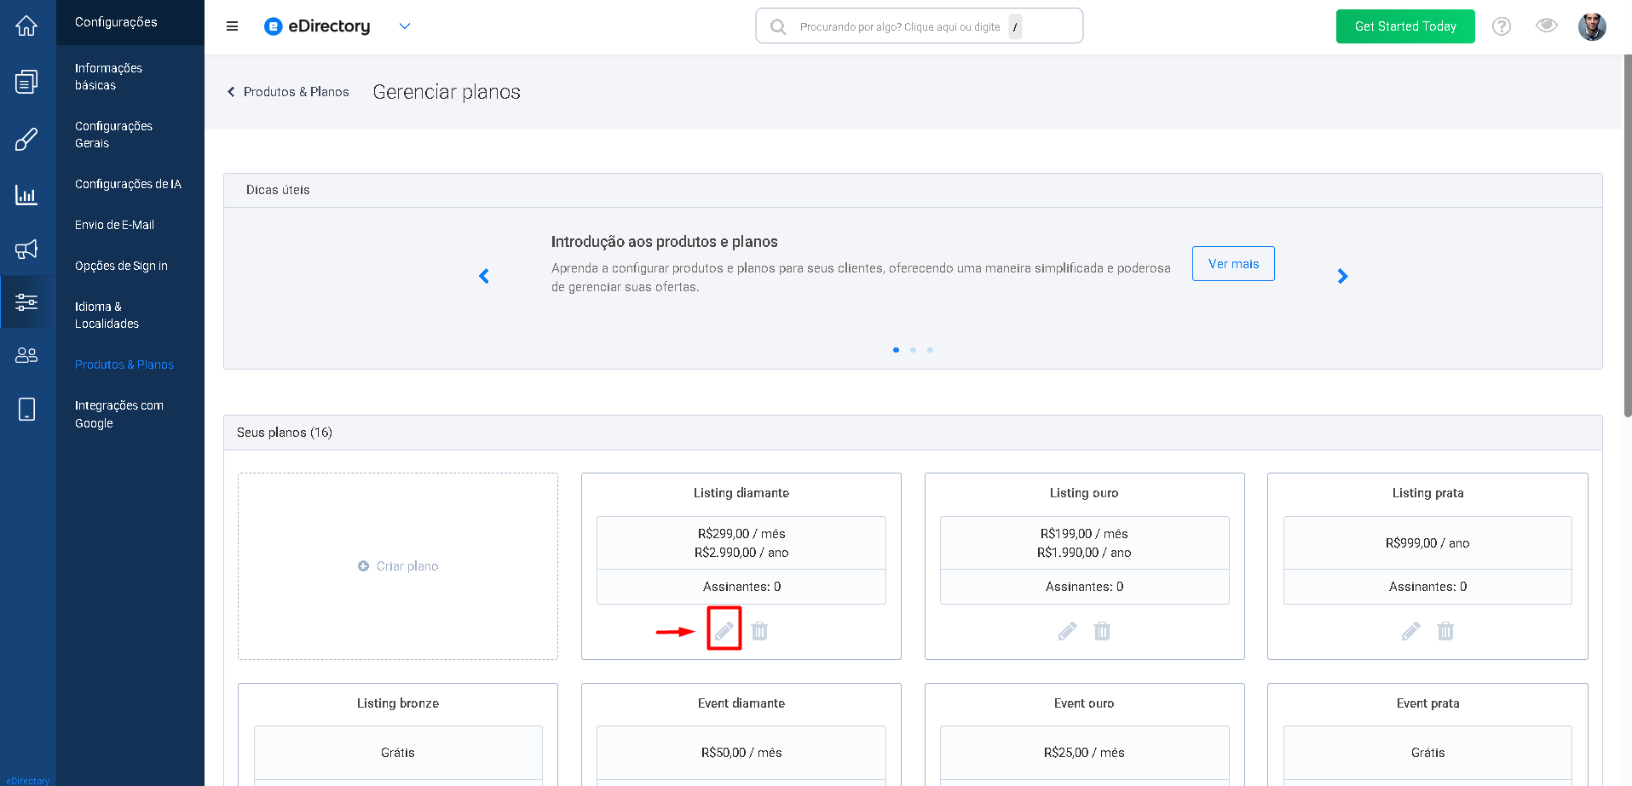
Task: Show next tip with right arrow
Action: click(x=1342, y=276)
